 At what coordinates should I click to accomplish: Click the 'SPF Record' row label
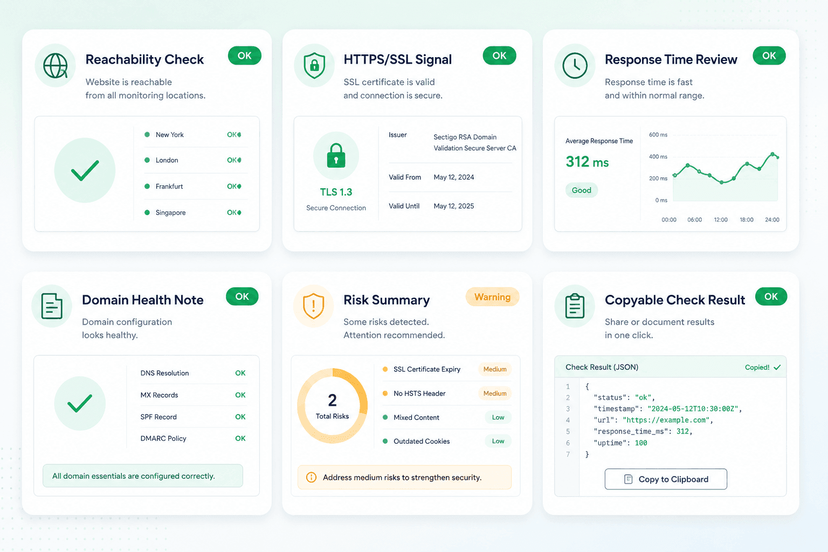click(x=158, y=417)
